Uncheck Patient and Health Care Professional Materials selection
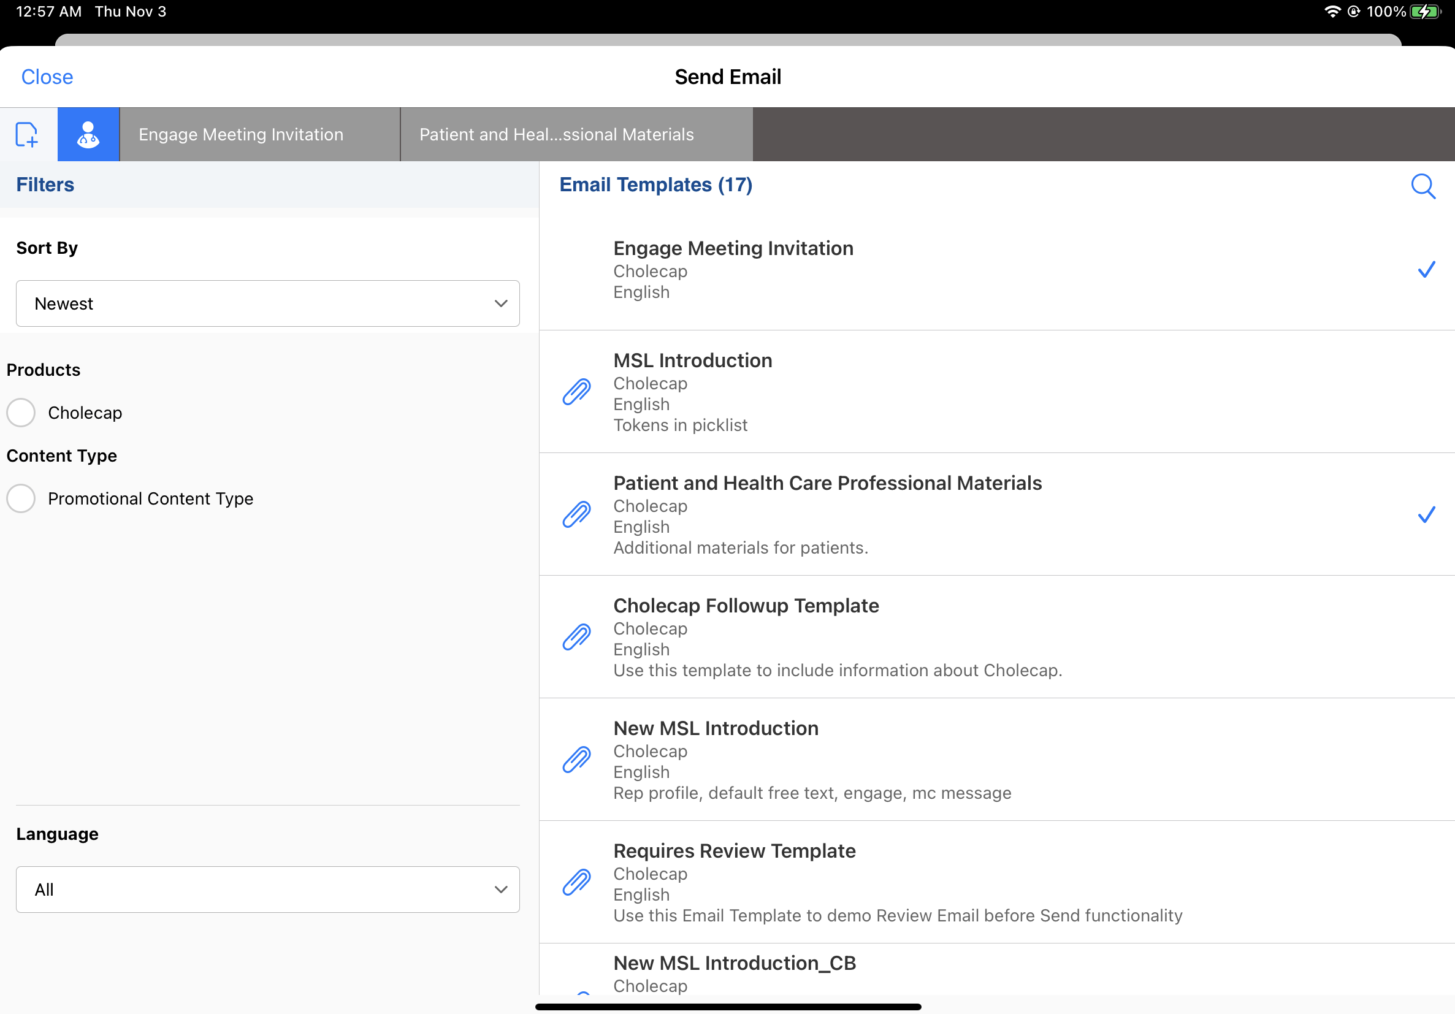1455x1014 pixels. tap(1426, 514)
